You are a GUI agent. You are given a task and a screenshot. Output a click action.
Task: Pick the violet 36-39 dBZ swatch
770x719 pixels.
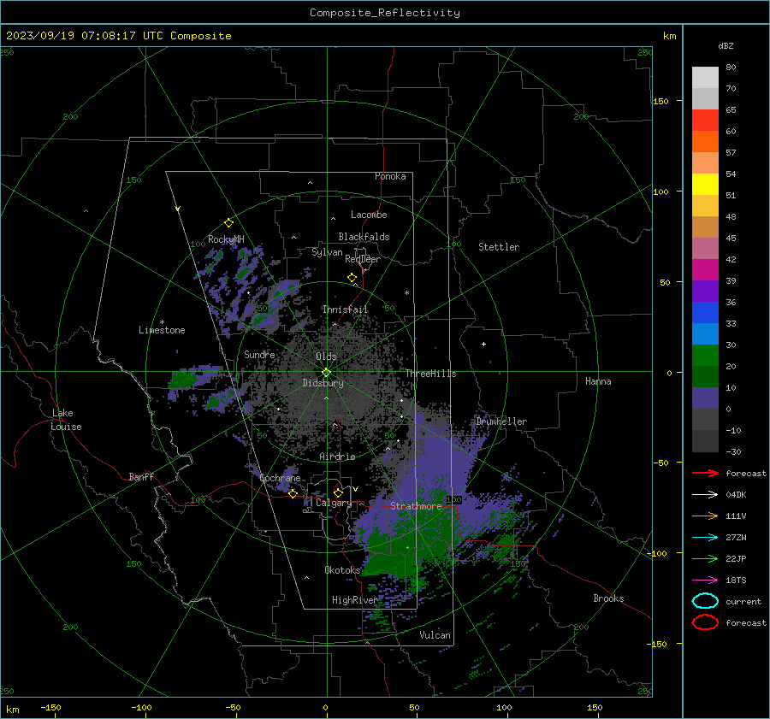point(705,291)
